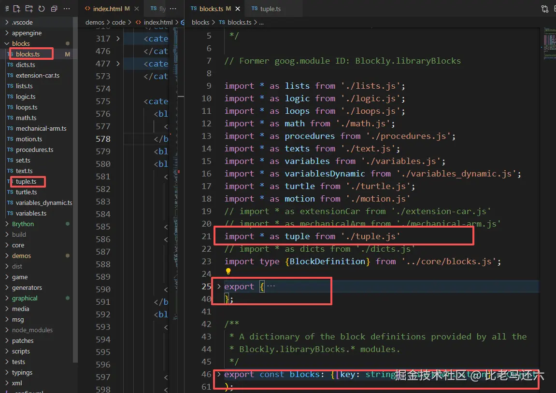Click the lightbulb quick-fix icon

click(228, 271)
